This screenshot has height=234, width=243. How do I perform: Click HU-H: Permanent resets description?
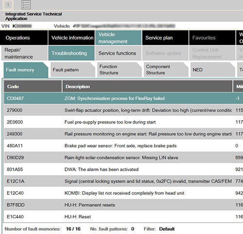[x=89, y=205]
